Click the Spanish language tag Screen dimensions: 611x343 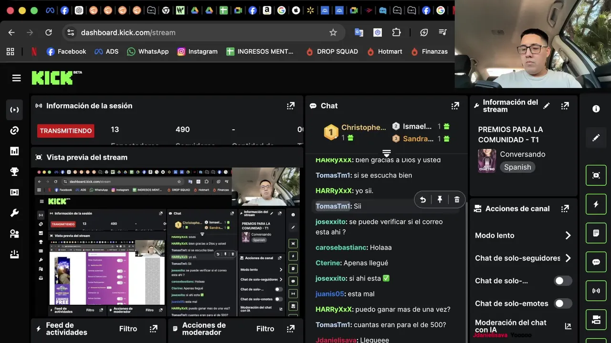tap(517, 167)
